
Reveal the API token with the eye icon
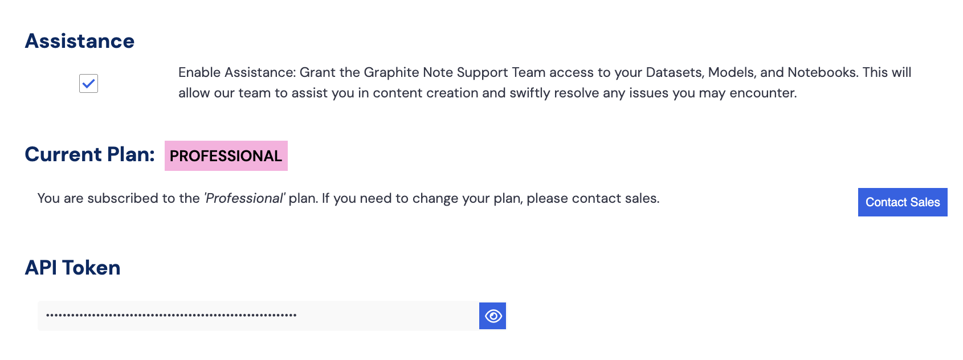(493, 316)
